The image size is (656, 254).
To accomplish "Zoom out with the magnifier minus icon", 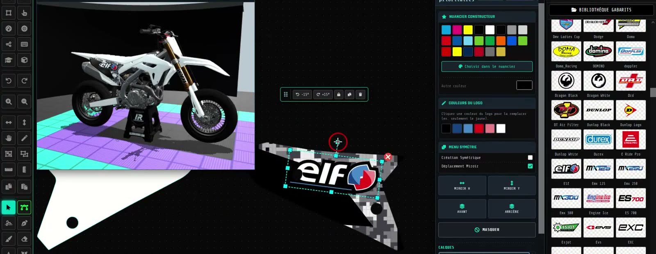I will 24,101.
